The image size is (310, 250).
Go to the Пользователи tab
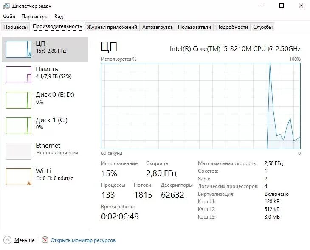(x=194, y=27)
